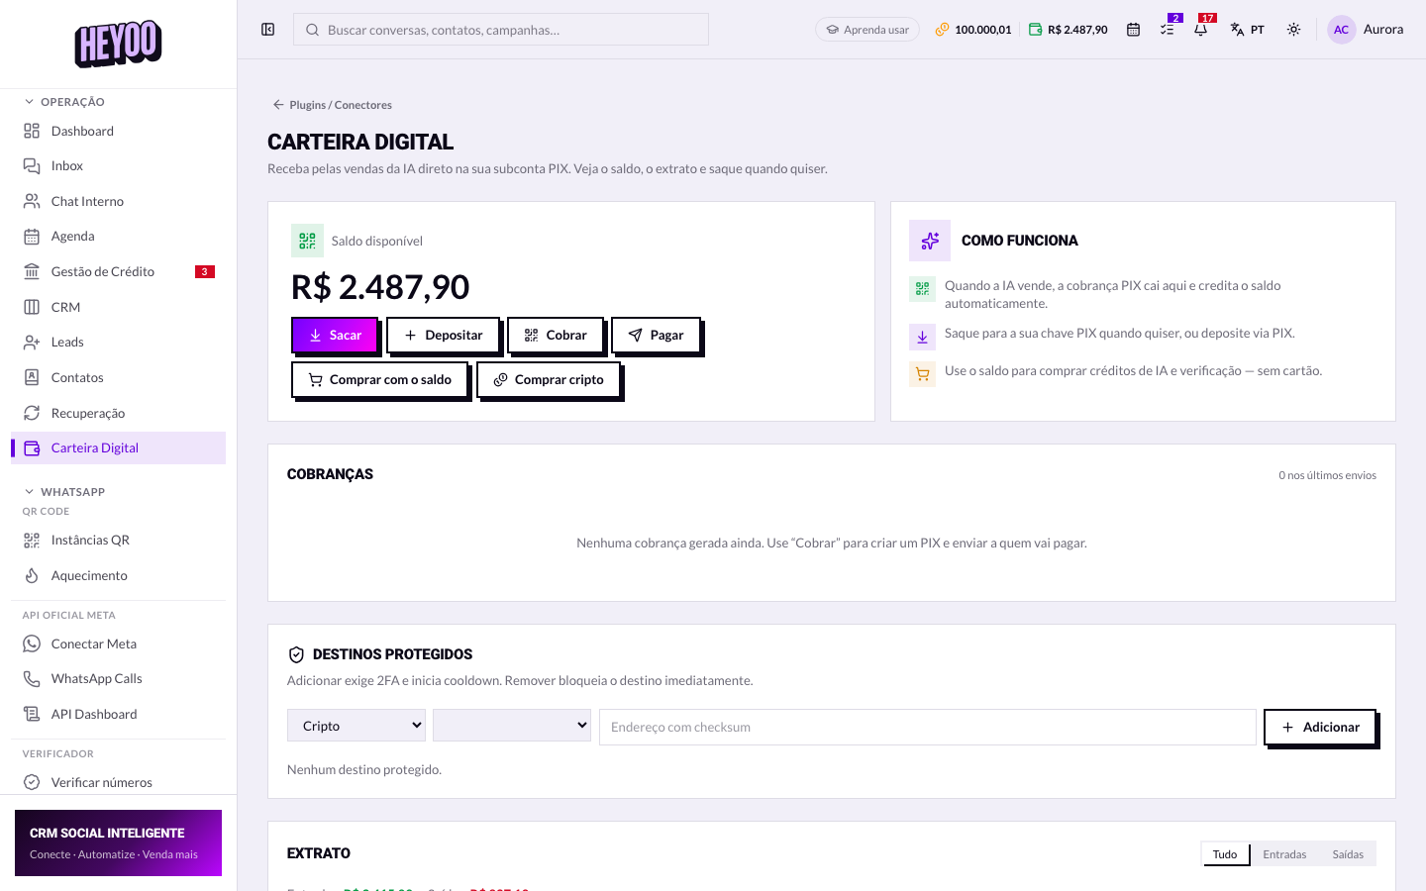Click the Sacar button

point(335,335)
